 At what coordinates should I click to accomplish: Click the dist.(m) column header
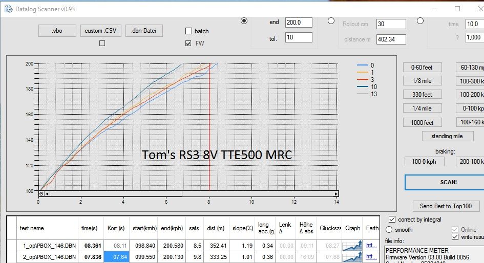[x=216, y=229]
